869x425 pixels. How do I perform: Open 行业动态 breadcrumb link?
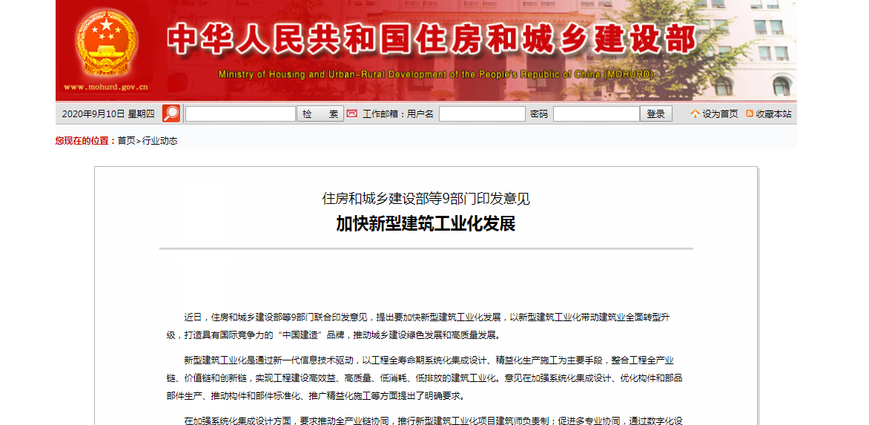[159, 141]
